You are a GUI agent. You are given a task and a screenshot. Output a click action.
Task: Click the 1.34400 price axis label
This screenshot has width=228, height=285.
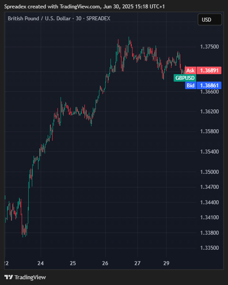pos(209,202)
